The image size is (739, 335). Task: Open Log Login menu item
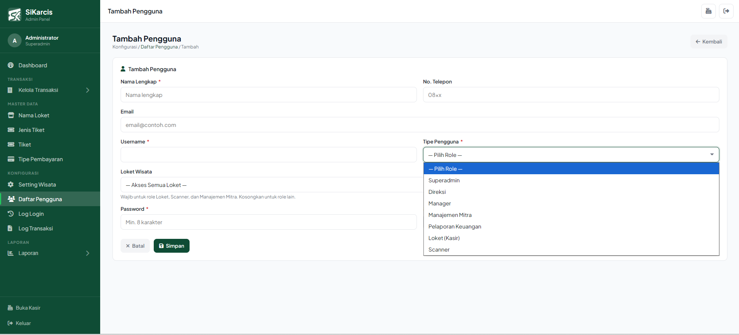coord(50,214)
